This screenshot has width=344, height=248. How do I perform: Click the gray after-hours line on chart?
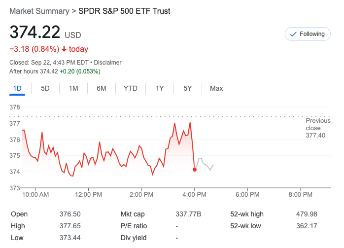click(205, 164)
